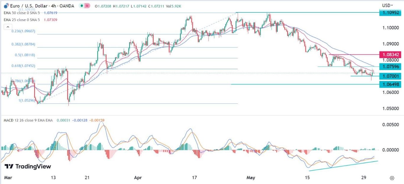This screenshot has width=404, height=184.
Task: Open chart settings gear at bottom right
Action: click(392, 178)
